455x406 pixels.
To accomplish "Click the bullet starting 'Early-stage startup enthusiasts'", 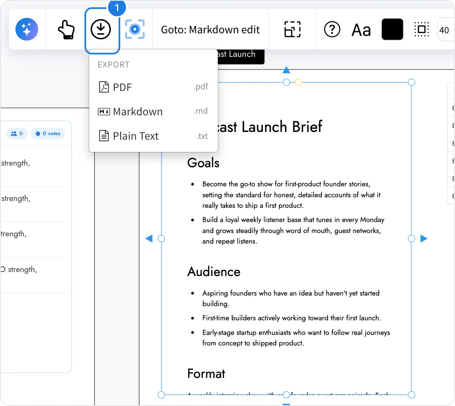I will (296, 337).
